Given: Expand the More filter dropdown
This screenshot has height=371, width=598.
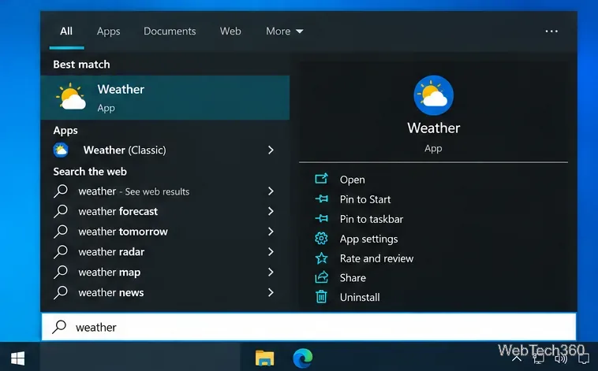Looking at the screenshot, I should pos(284,32).
